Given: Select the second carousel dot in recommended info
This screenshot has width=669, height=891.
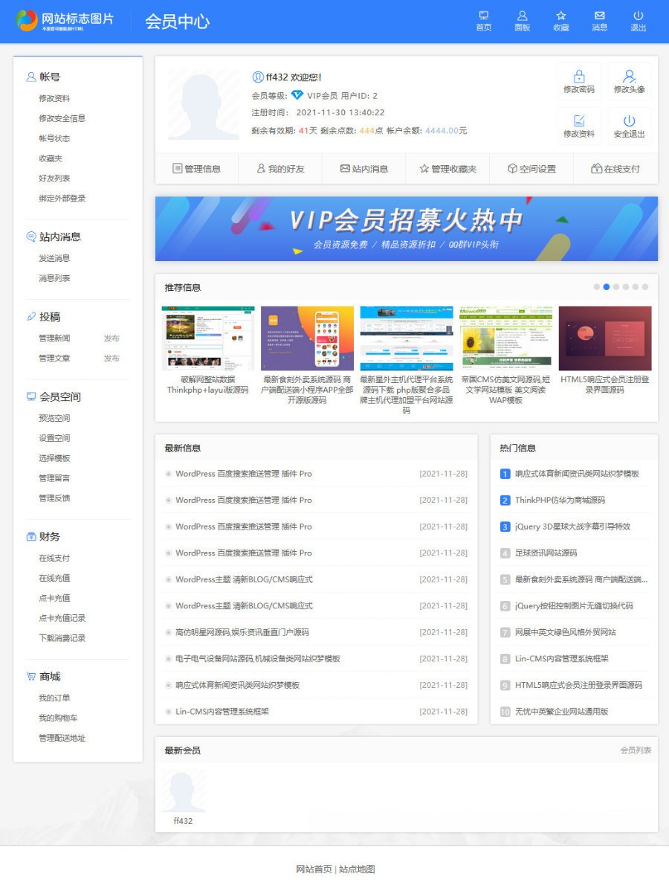Looking at the screenshot, I should [x=607, y=287].
